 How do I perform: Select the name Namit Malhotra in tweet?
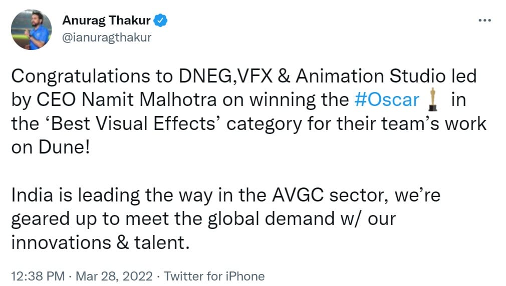point(149,99)
